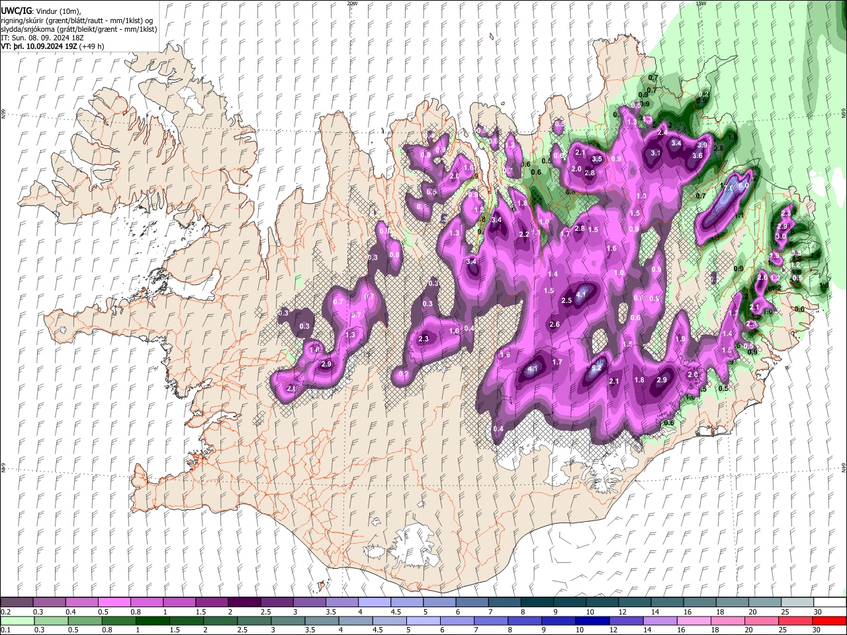Click the 1 darkest green rain-scale swatch
The width and height of the screenshot is (847, 635).
pos(152,620)
